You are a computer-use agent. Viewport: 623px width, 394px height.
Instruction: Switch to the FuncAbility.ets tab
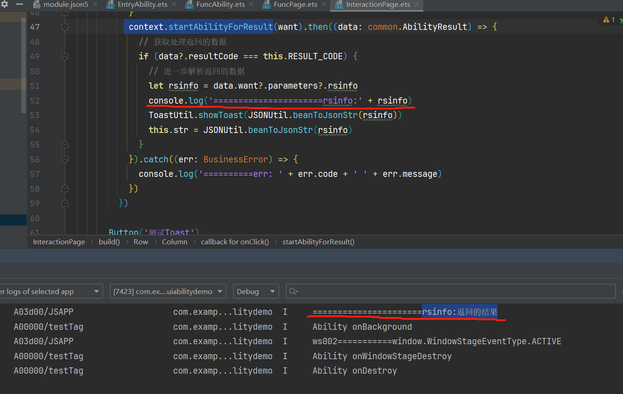pos(220,5)
